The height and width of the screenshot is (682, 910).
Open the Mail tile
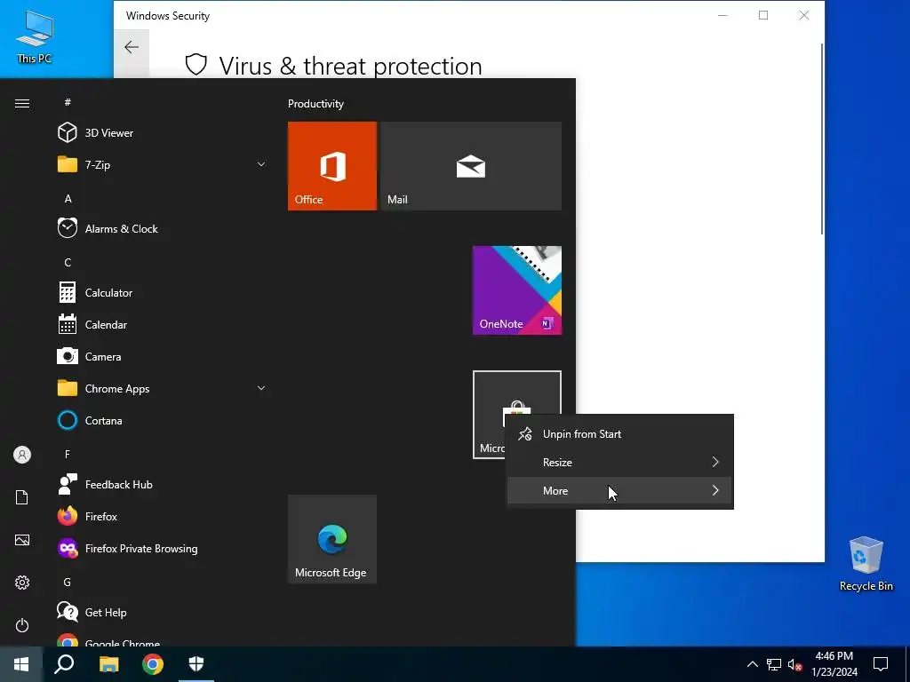(x=471, y=166)
